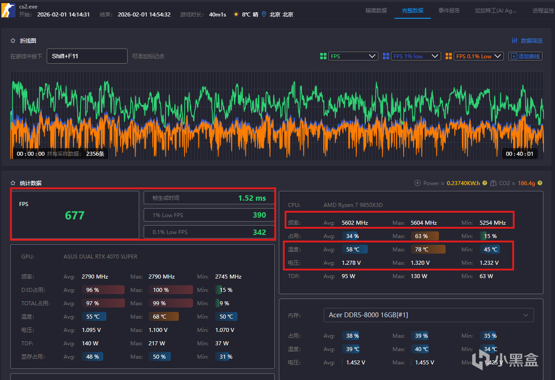Click the location pin icon near 北京
The height and width of the screenshot is (380, 555).
pyautogui.click(x=264, y=14)
